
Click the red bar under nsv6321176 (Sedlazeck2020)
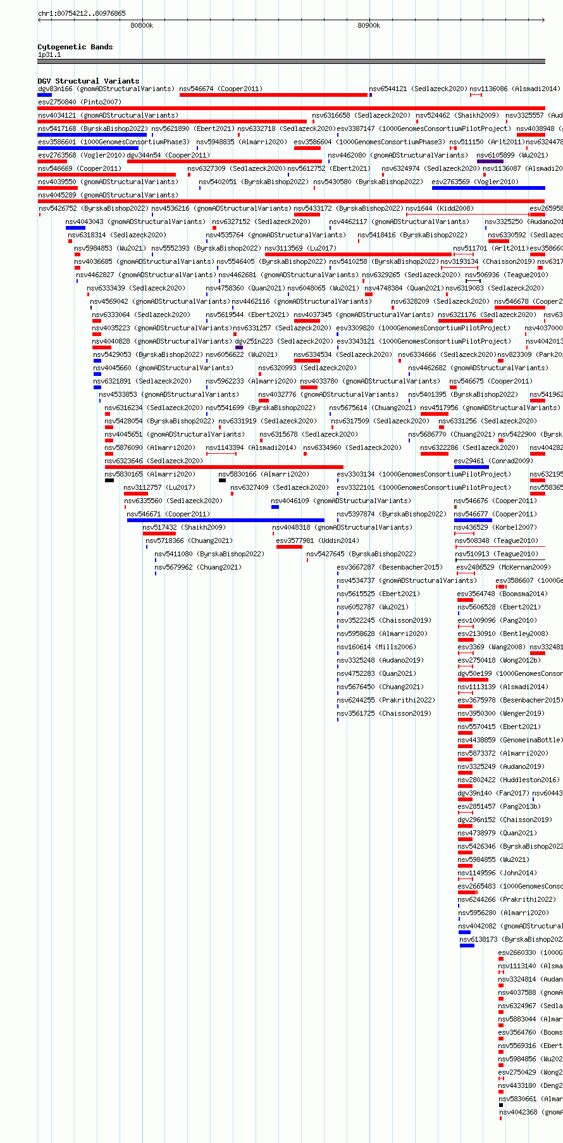click(466, 321)
